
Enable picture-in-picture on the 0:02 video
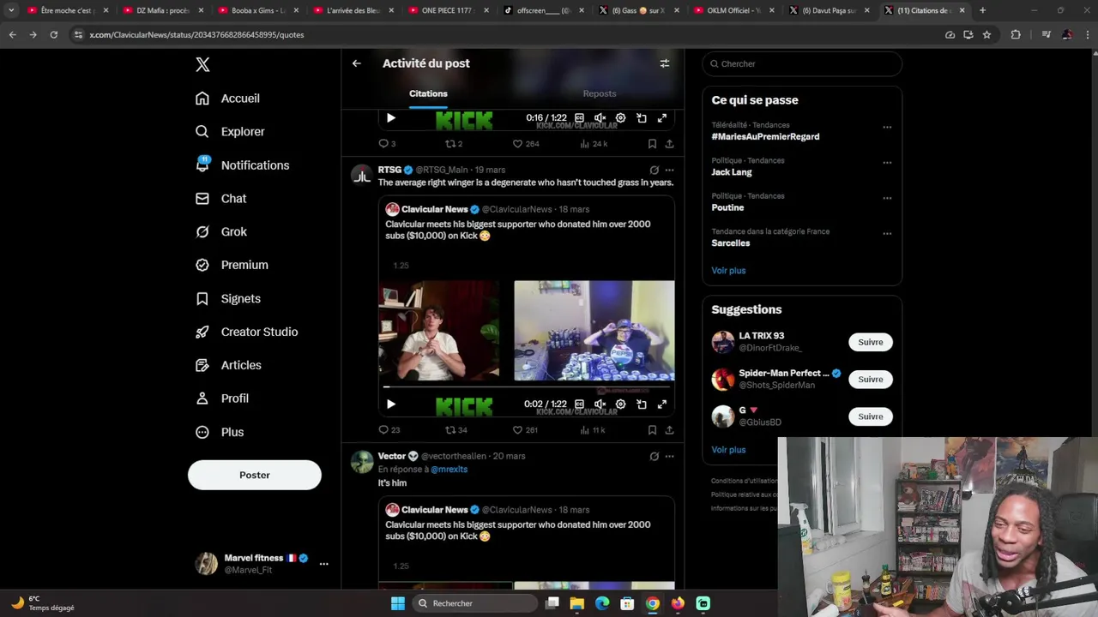click(x=641, y=404)
